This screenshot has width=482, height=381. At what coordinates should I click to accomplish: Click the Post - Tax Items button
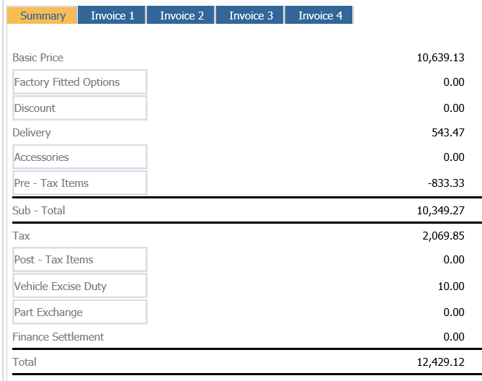click(80, 260)
